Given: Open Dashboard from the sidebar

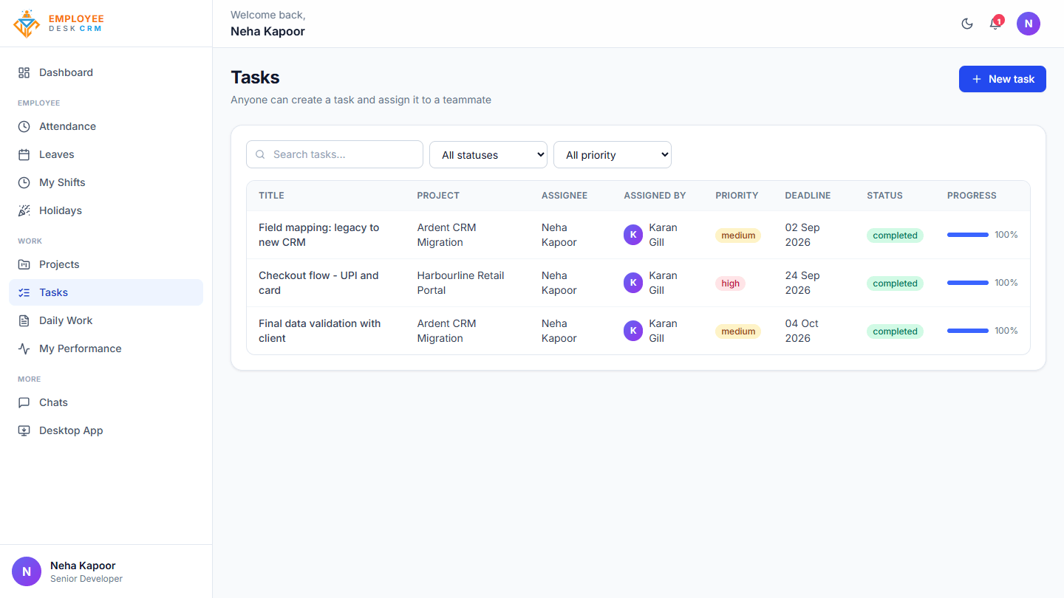Looking at the screenshot, I should pyautogui.click(x=106, y=72).
